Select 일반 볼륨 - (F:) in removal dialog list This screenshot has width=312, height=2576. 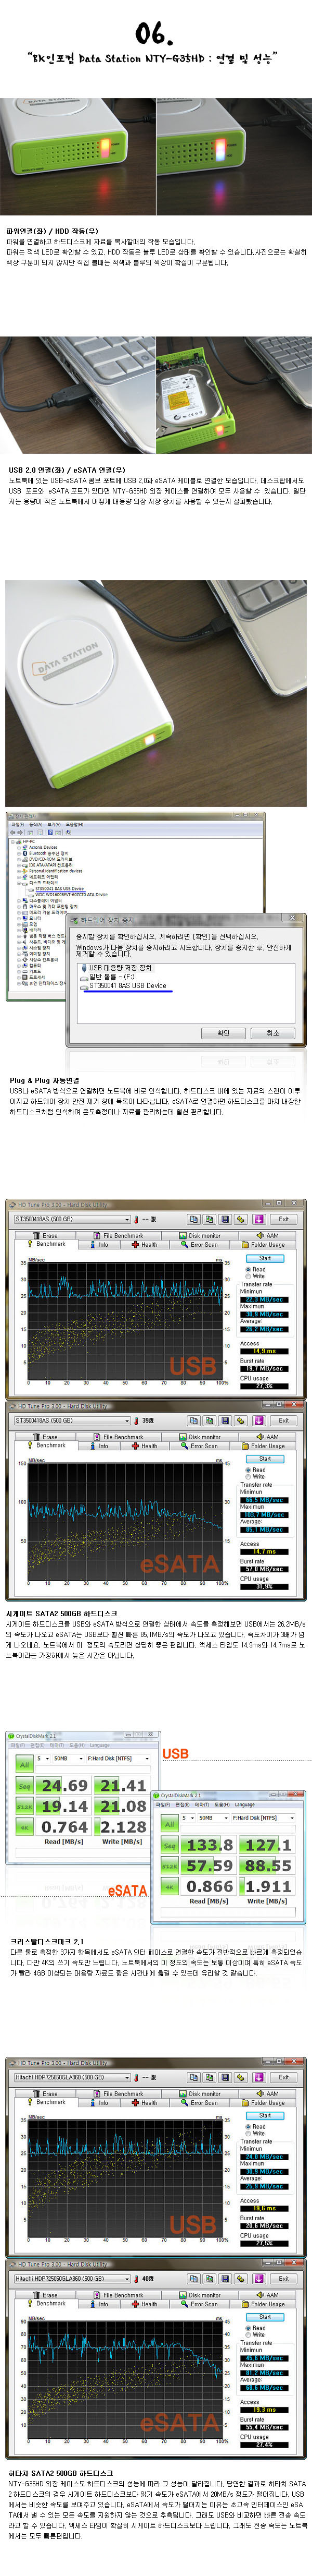[108, 977]
